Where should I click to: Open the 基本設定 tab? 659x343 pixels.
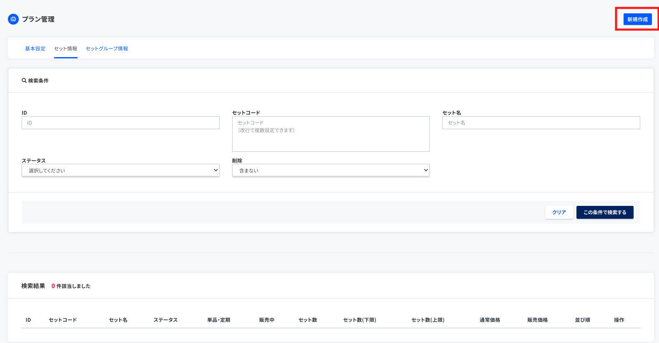35,49
